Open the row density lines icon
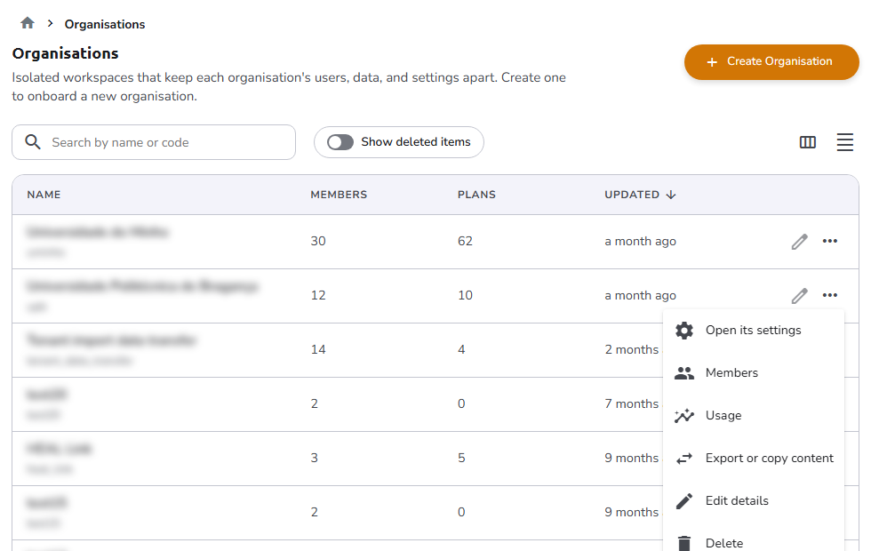 [x=844, y=142]
